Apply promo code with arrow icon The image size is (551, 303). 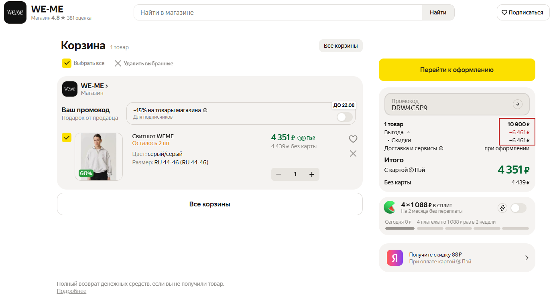tap(518, 104)
